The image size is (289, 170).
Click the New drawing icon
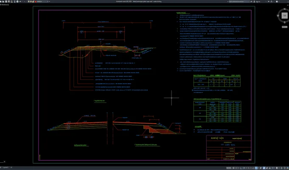point(1,1)
